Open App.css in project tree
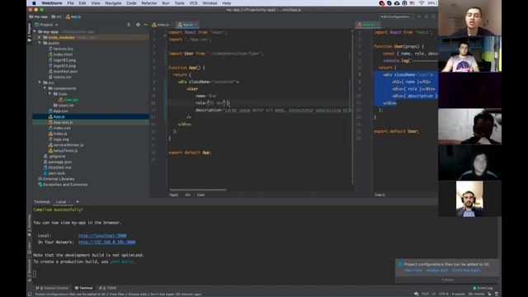The height and width of the screenshot is (297, 528). pos(59,111)
